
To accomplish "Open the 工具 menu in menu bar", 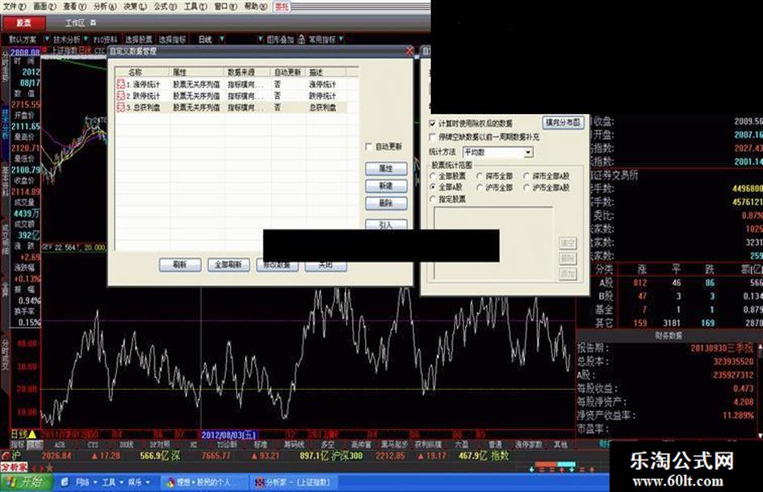I will 195,6.
